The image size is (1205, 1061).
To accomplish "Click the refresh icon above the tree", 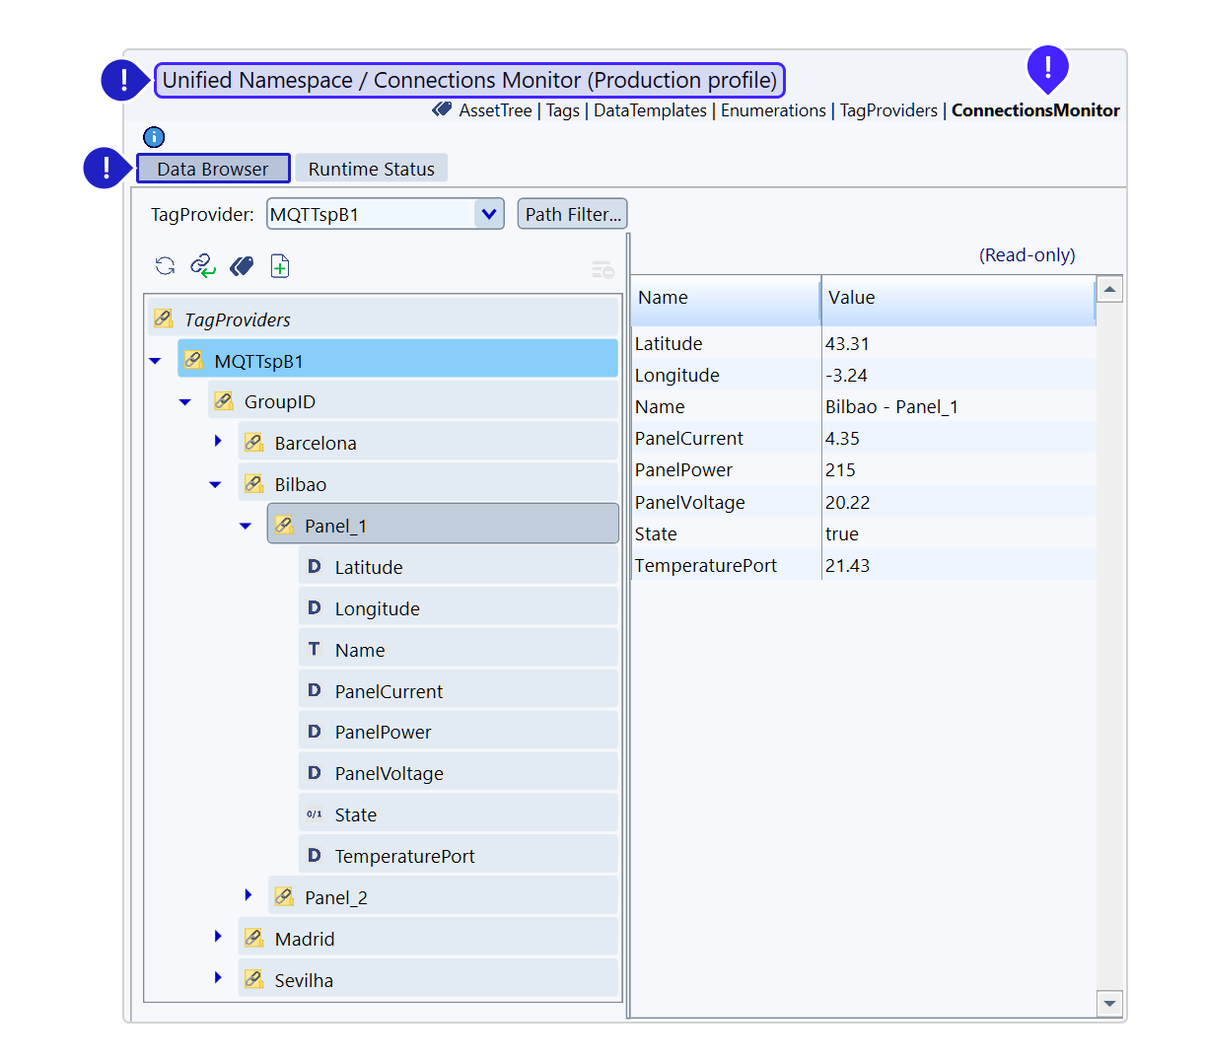I will click(x=165, y=266).
